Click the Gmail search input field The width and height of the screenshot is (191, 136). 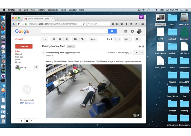pos(74,31)
